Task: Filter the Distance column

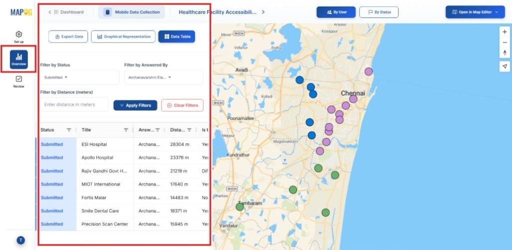Action: (189, 130)
